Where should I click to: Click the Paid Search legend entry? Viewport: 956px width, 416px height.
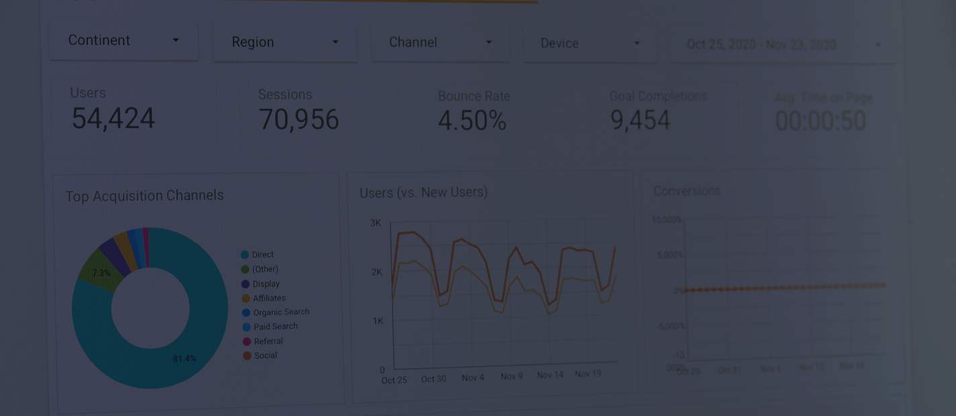click(x=275, y=327)
